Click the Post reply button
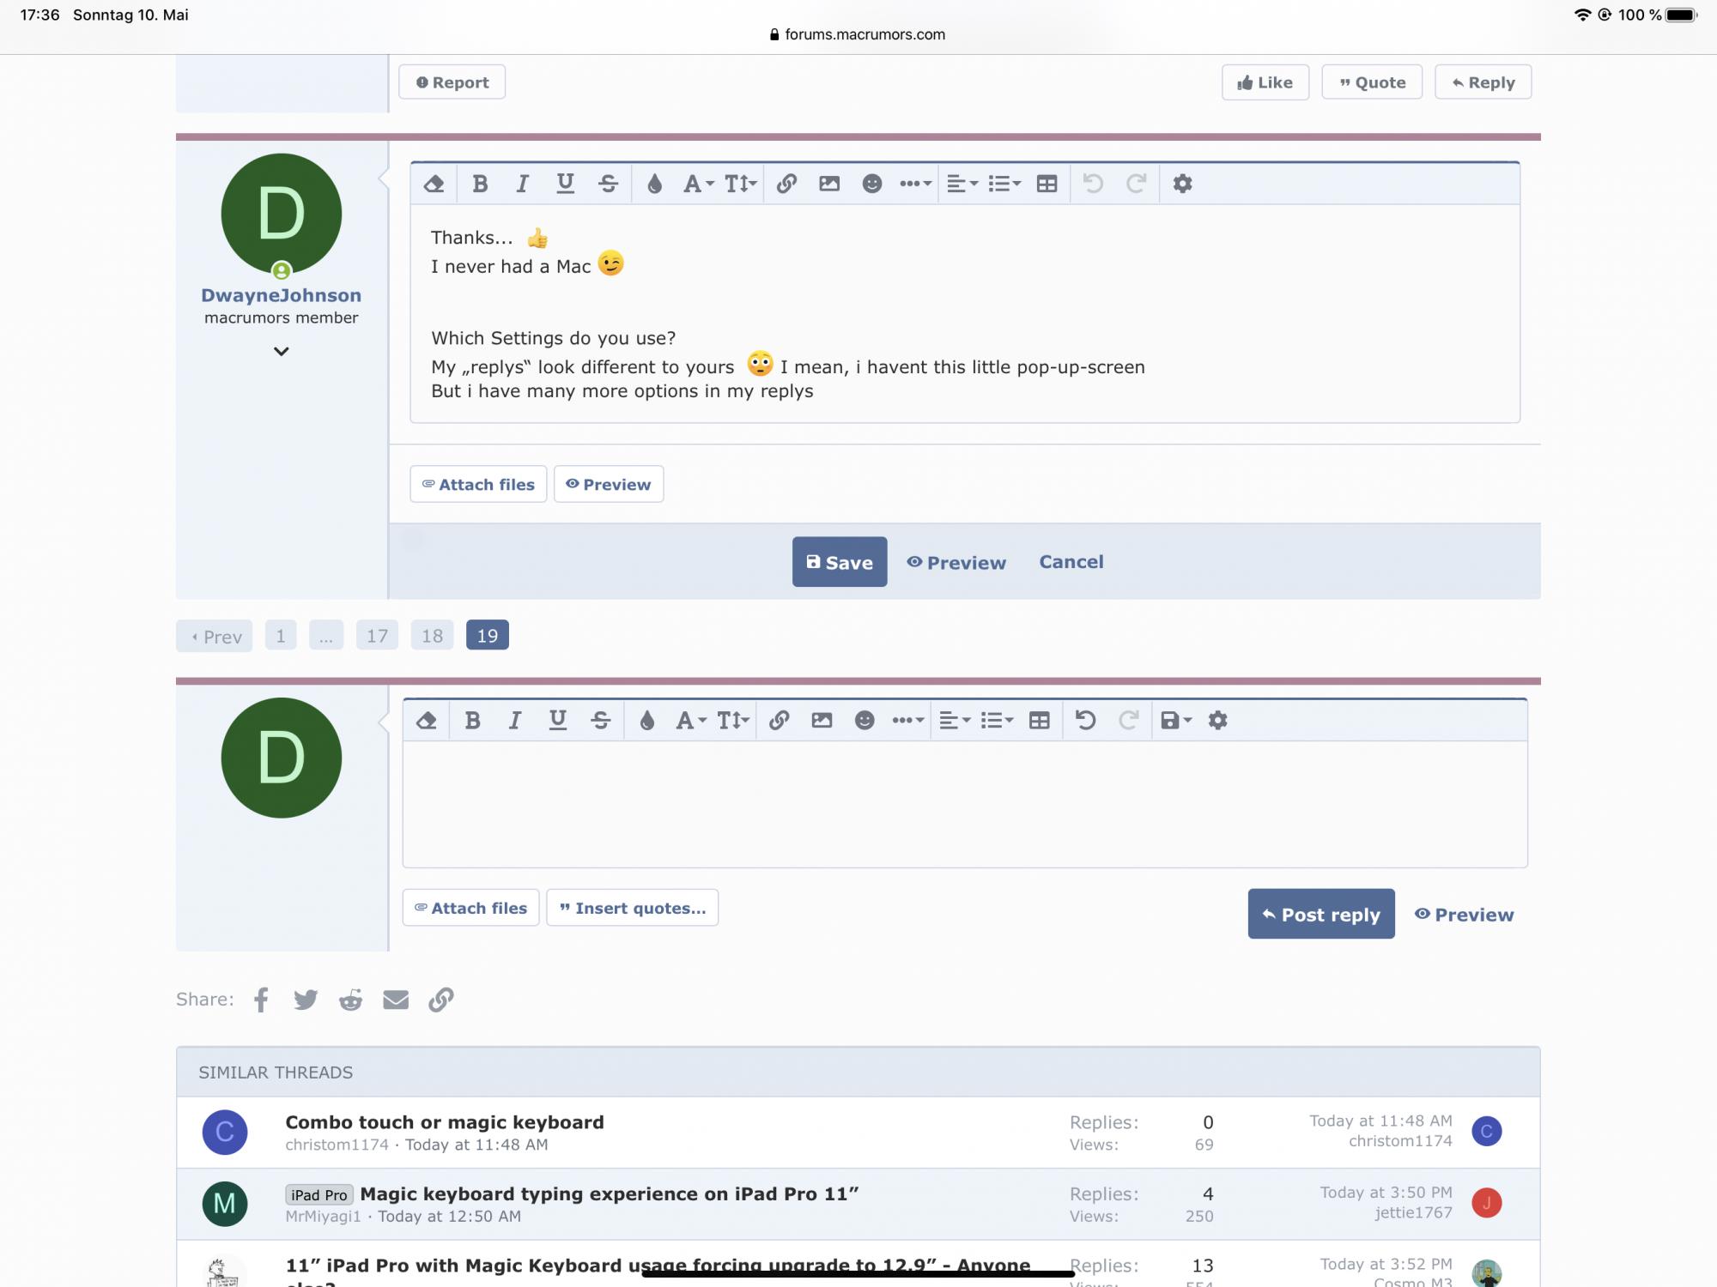1717x1287 pixels. pyautogui.click(x=1320, y=915)
